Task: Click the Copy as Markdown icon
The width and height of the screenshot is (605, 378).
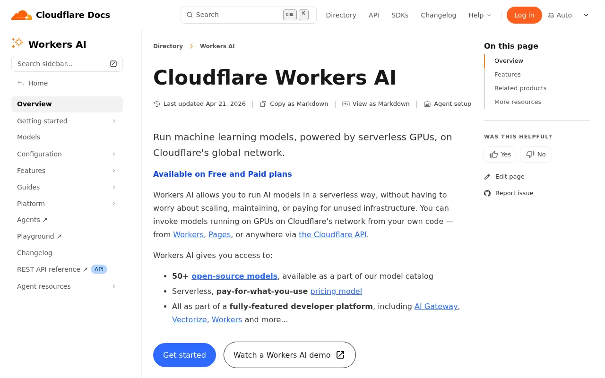Action: pyautogui.click(x=263, y=104)
